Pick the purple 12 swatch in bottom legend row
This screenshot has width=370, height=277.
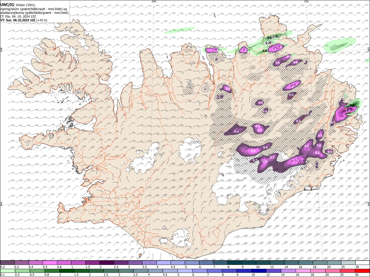point(274,271)
